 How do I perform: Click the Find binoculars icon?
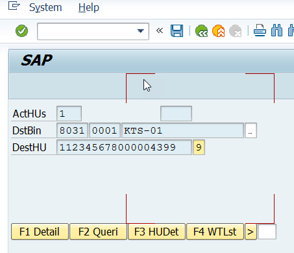coord(276,30)
